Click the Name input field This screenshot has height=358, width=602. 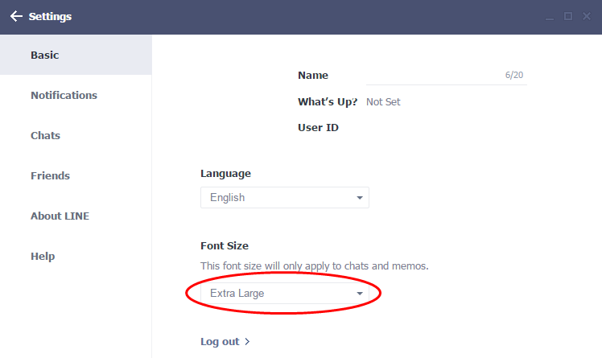click(433, 75)
